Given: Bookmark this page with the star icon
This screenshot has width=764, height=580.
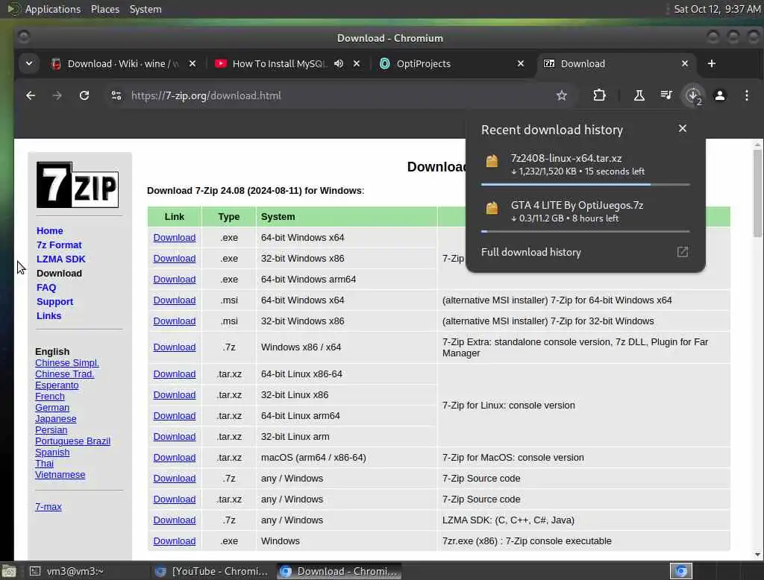Looking at the screenshot, I should click(x=562, y=95).
